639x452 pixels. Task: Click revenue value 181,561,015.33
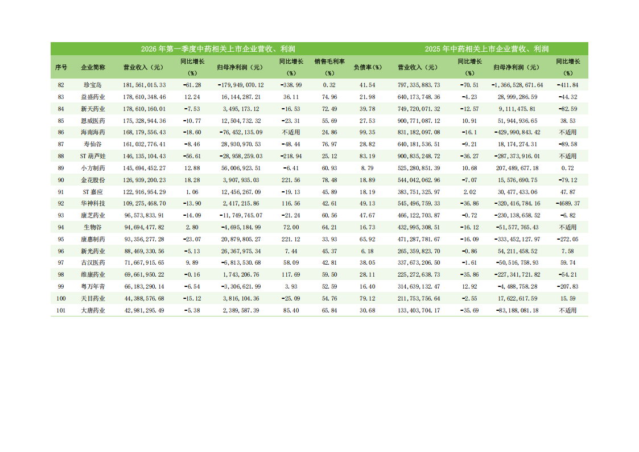click(x=145, y=85)
